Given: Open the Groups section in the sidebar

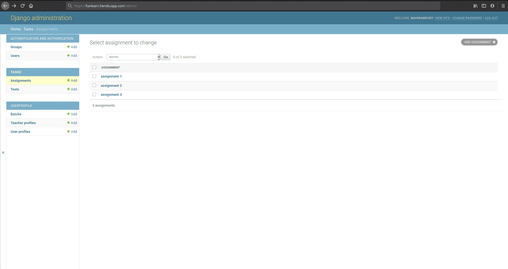Looking at the screenshot, I should [16, 47].
